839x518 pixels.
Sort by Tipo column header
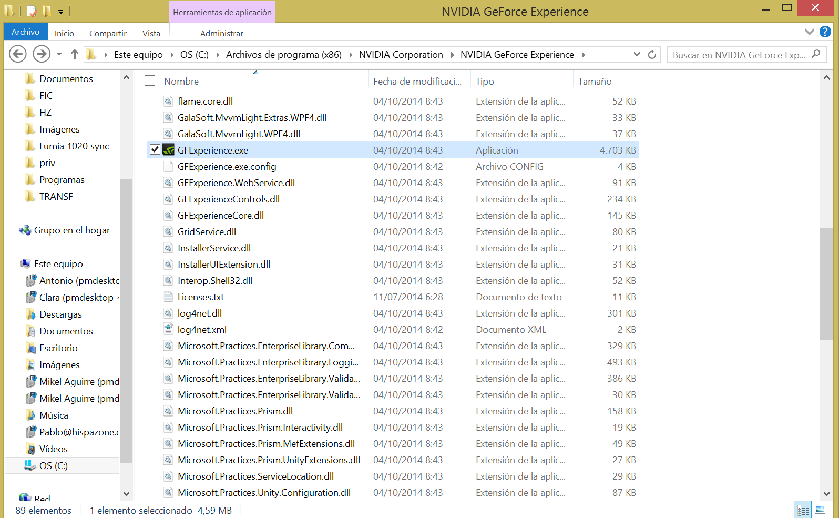(485, 82)
